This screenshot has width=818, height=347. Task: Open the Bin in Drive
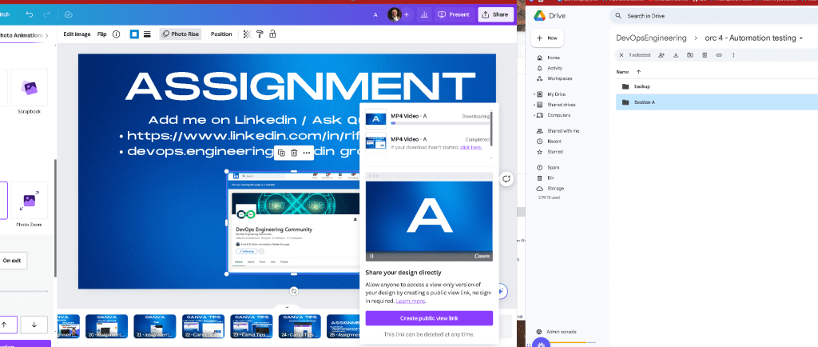coord(550,178)
